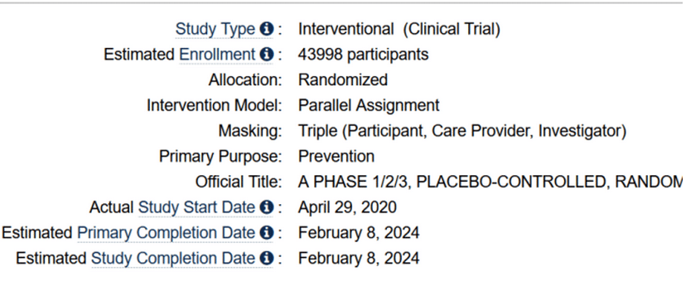Viewport: 686px width, 300px height.
Task: Open the Study Completion Date link
Action: 173,258
